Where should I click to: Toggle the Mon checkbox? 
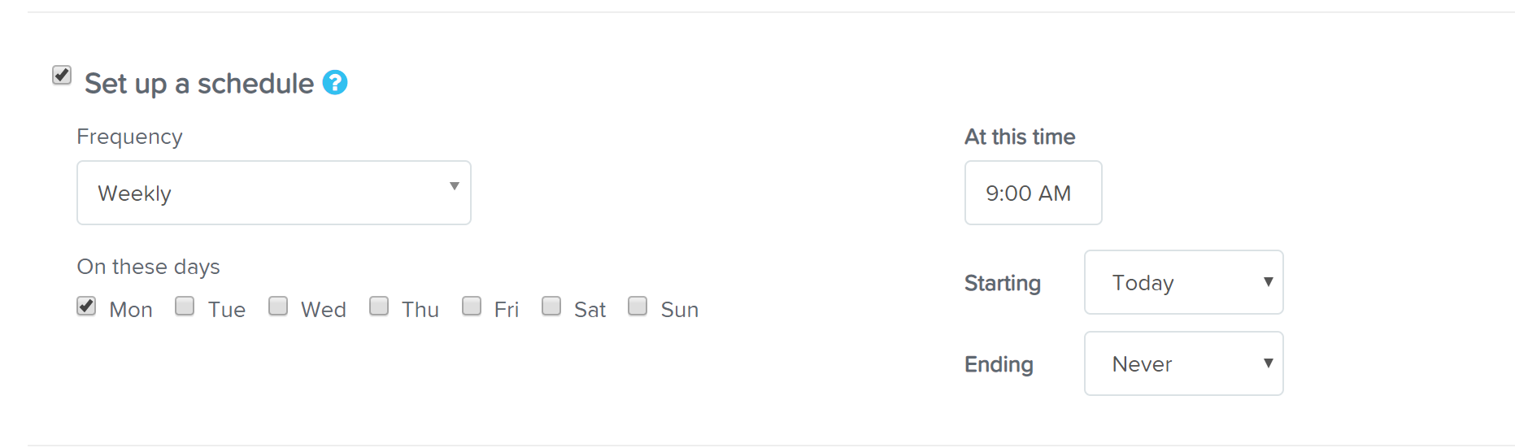[x=86, y=307]
